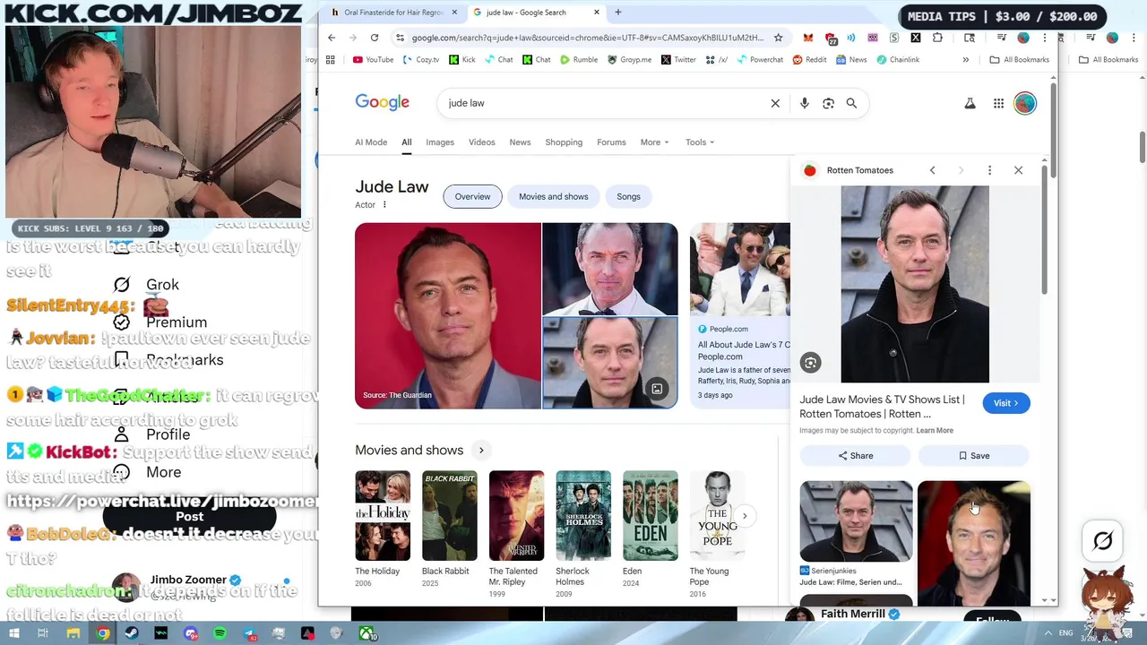Image resolution: width=1147 pixels, height=645 pixels.
Task: Open Spotify from the taskbar
Action: click(x=220, y=633)
